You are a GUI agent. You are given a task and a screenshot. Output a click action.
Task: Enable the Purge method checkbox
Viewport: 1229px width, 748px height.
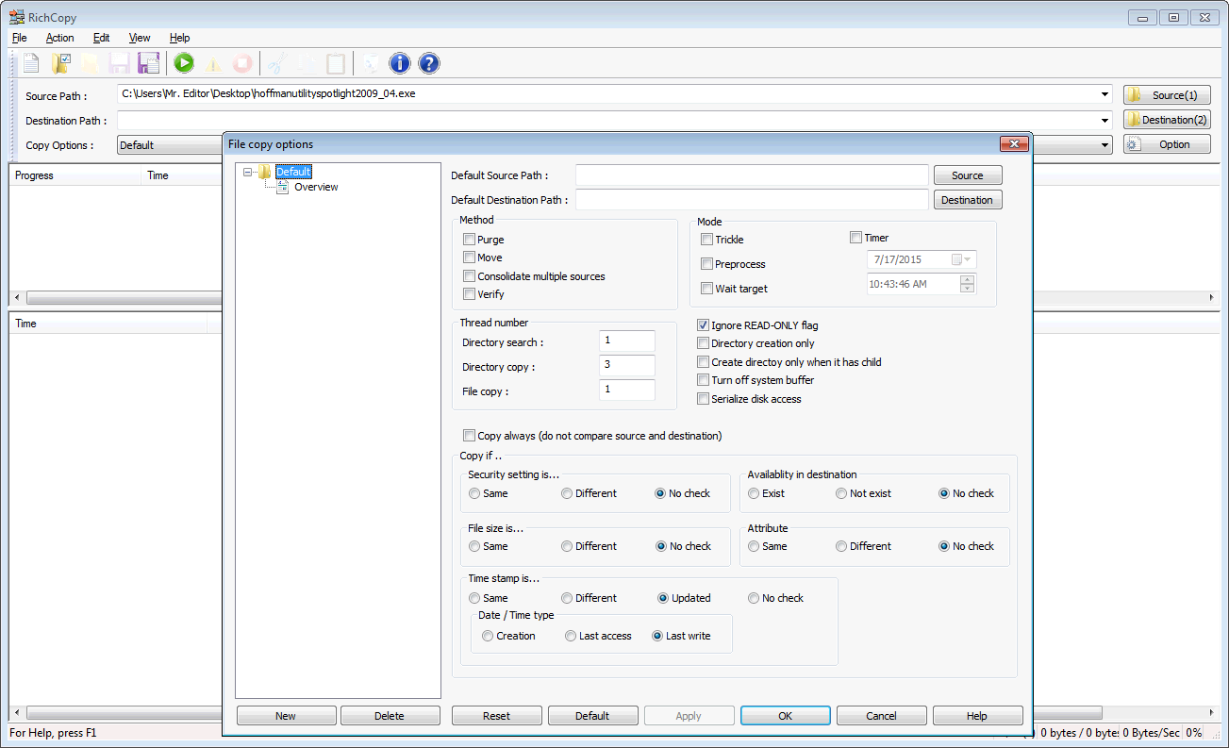[x=469, y=240]
